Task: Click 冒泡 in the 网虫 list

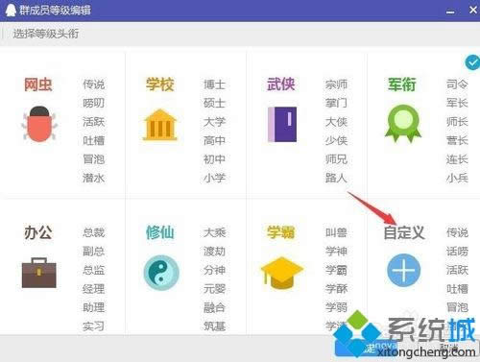Action: pyautogui.click(x=93, y=159)
